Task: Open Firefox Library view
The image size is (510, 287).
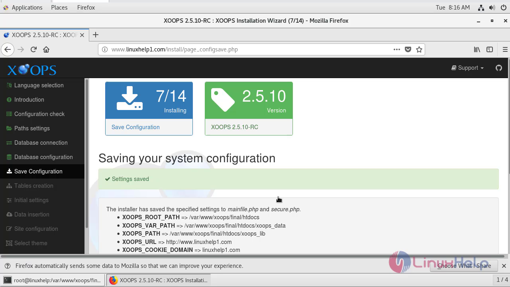Action: point(477,49)
